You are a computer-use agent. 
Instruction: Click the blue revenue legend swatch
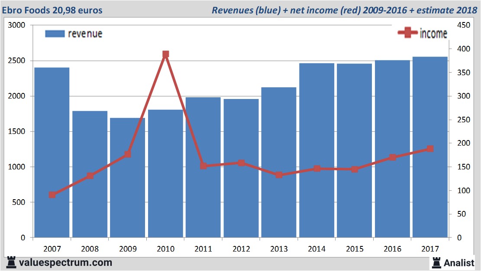(55, 34)
